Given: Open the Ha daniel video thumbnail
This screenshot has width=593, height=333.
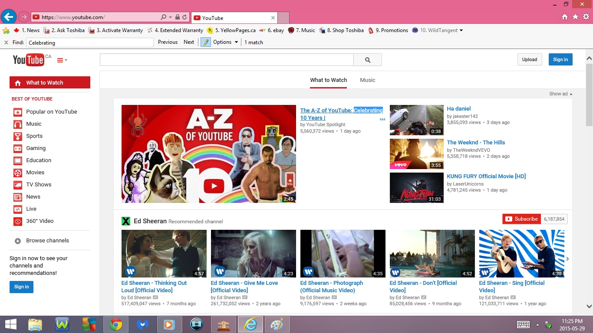Looking at the screenshot, I should point(417,120).
